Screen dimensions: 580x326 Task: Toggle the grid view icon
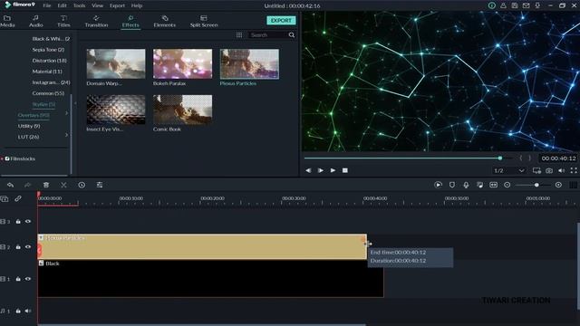239,34
